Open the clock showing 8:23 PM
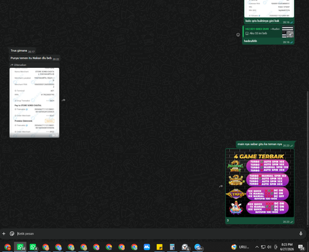 click(287, 247)
